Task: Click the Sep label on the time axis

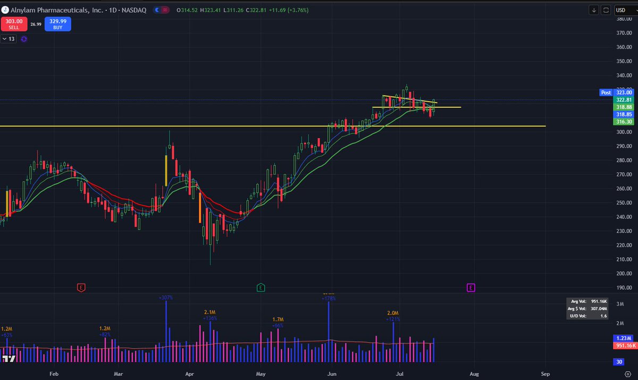Action: point(545,374)
